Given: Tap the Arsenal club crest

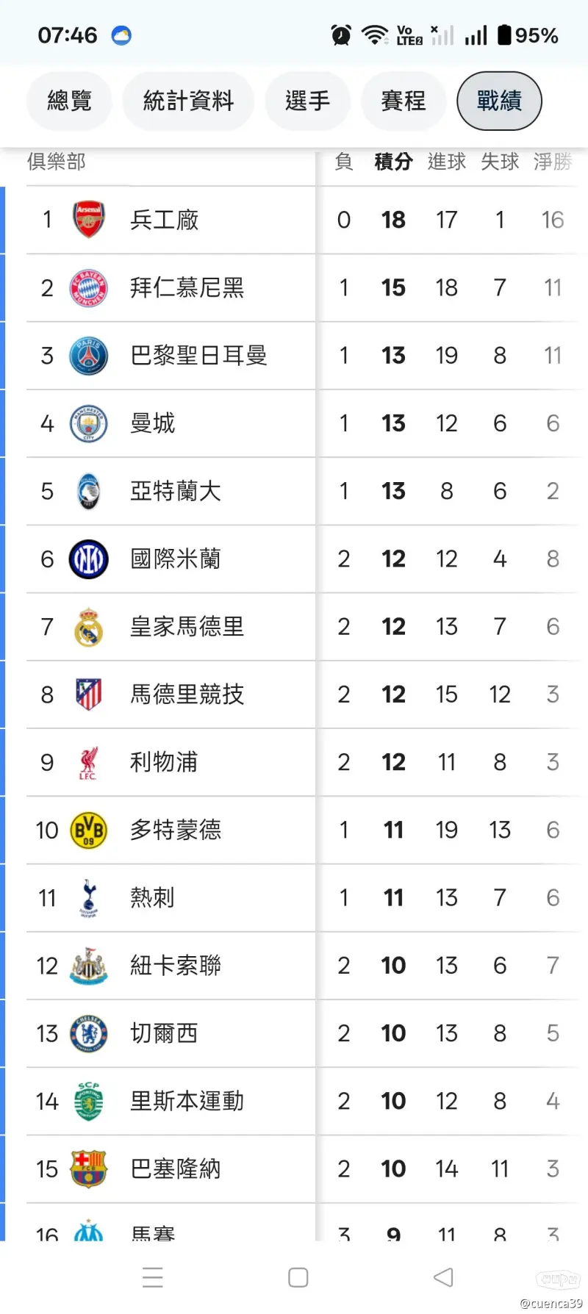Looking at the screenshot, I should click(x=88, y=220).
